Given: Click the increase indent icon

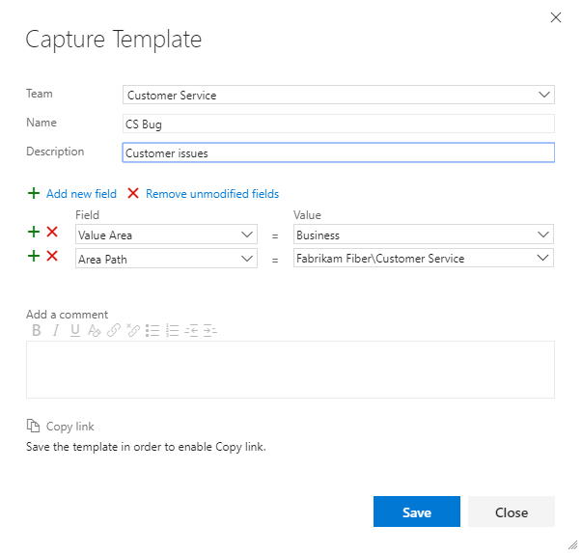Looking at the screenshot, I should (210, 330).
